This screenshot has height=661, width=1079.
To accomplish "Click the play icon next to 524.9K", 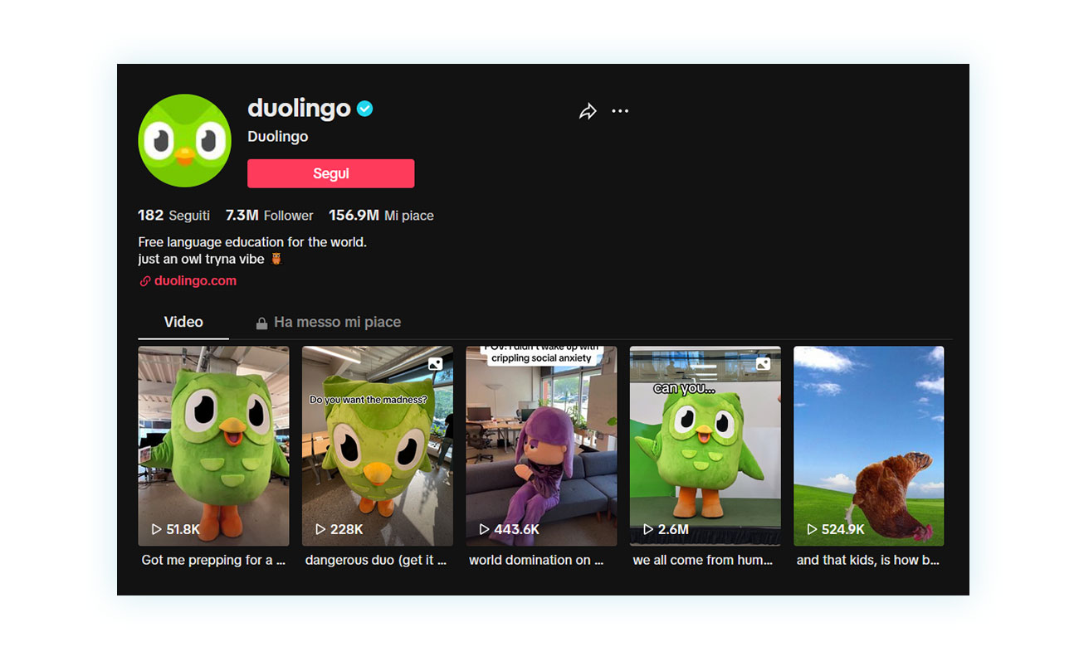I will [812, 529].
